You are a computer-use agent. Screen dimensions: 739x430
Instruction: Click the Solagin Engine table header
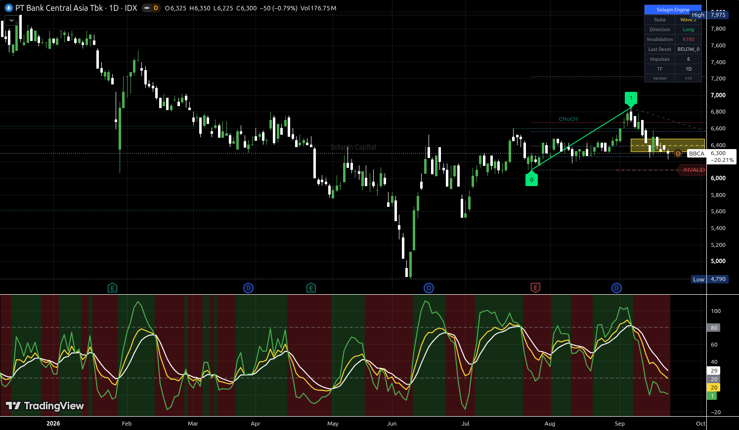click(673, 10)
